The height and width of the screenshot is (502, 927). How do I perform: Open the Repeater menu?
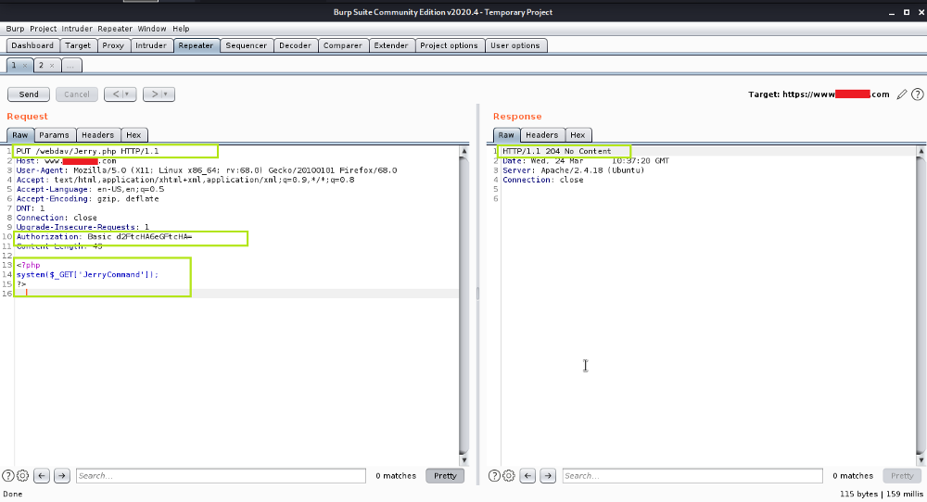click(115, 29)
